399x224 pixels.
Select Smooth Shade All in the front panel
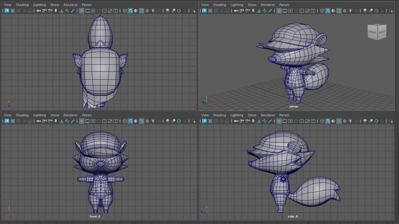[130, 121]
